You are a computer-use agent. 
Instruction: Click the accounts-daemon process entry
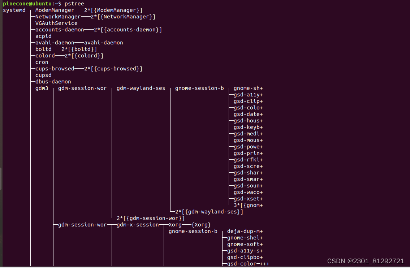point(60,30)
